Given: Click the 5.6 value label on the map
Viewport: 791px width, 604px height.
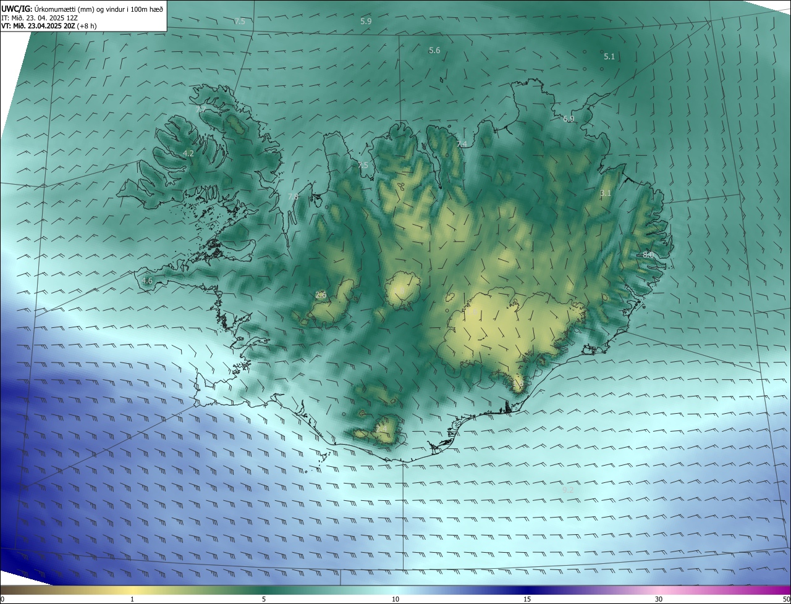Looking at the screenshot, I should 434,50.
